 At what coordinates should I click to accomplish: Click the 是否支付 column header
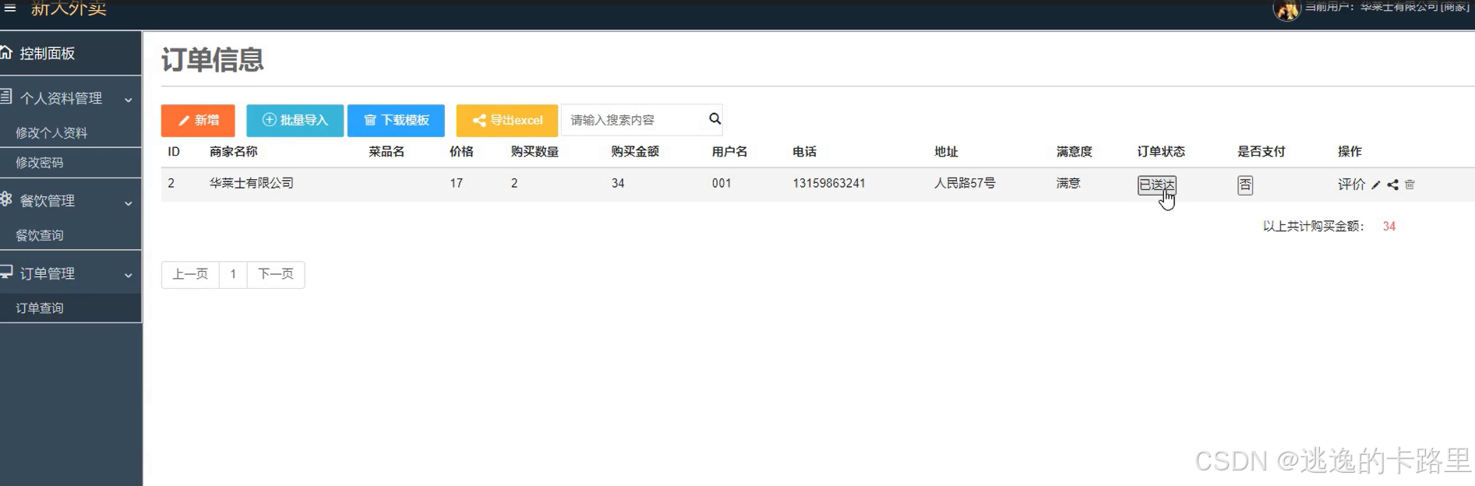click(x=1262, y=151)
